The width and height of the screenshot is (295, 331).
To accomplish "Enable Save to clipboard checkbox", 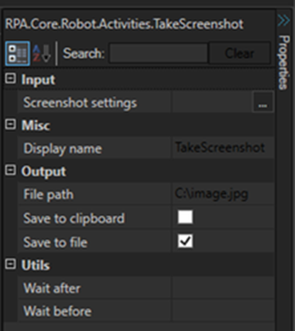I will 186,217.
